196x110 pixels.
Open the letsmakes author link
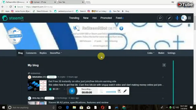pyautogui.click(x=37, y=77)
